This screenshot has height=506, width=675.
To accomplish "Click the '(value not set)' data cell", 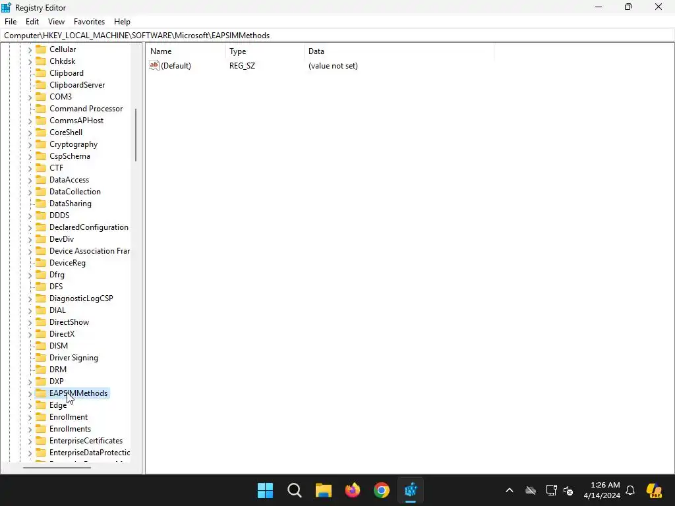I will coord(333,66).
